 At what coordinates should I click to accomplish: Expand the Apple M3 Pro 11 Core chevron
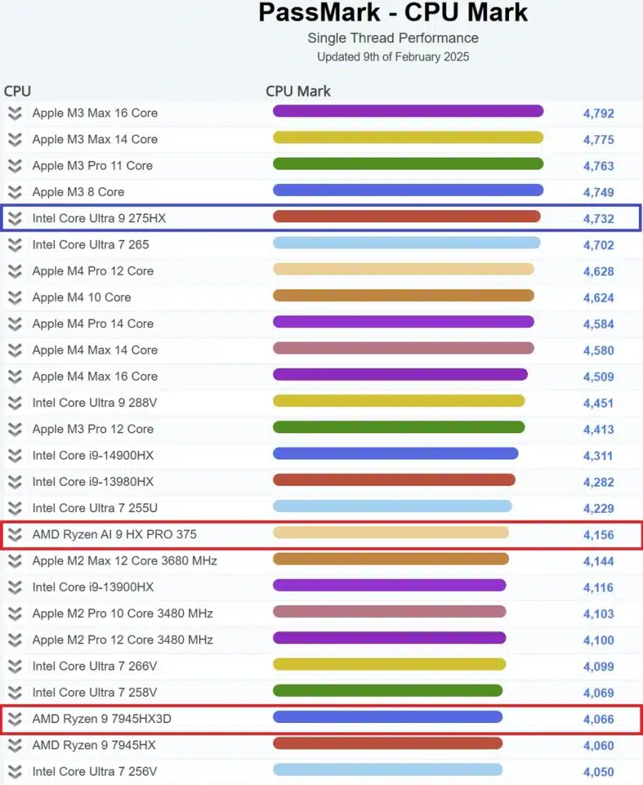coord(15,166)
